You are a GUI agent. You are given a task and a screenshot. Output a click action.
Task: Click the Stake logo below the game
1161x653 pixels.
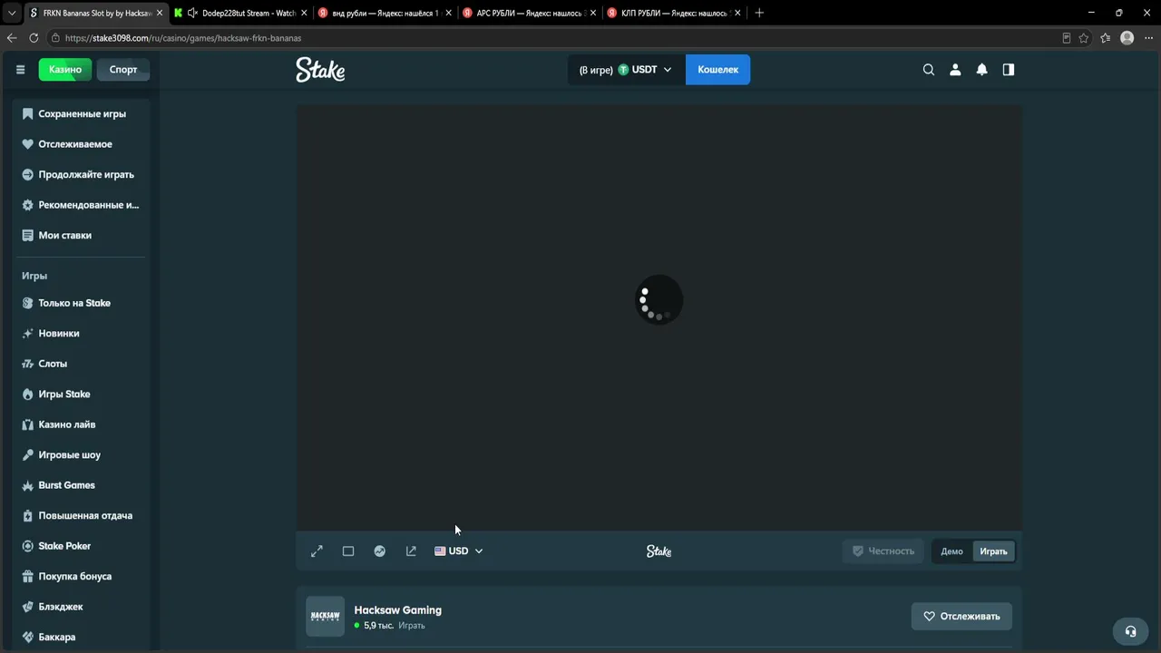[x=659, y=551]
